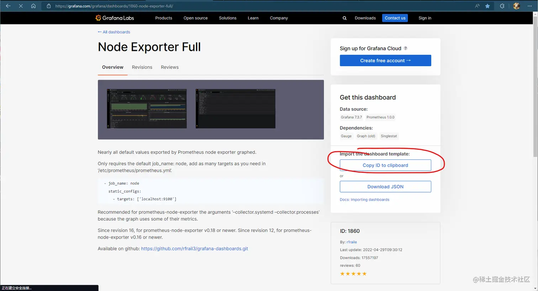This screenshot has height=291, width=538.
Task: Click the Downloads: 17557197 text
Action: (359, 258)
